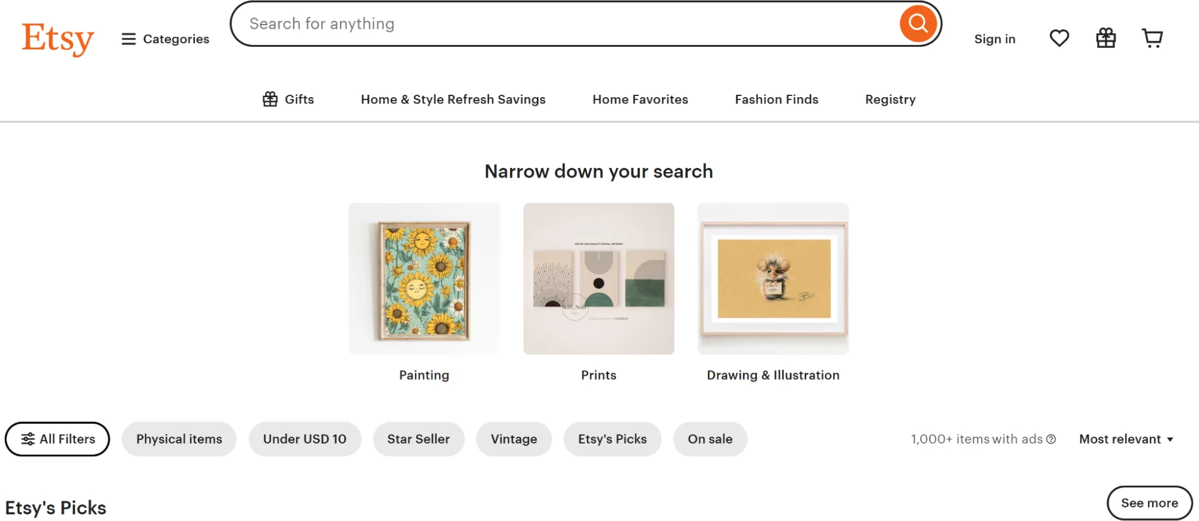Select the Vintage filter pill
Image resolution: width=1199 pixels, height=521 pixels.
[x=513, y=439]
